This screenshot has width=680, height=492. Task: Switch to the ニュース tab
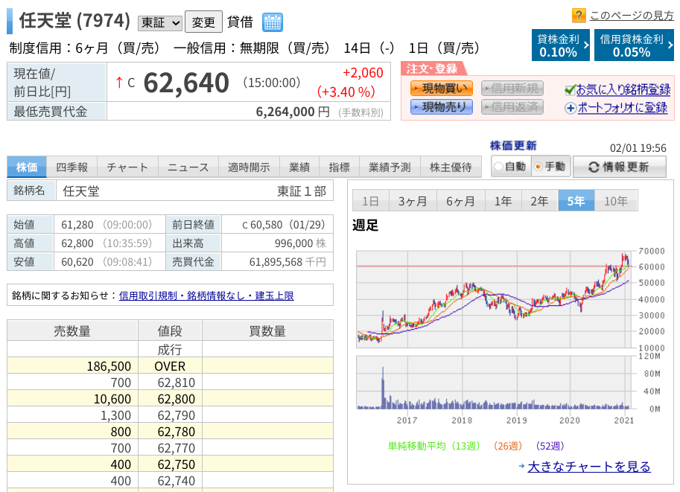tap(188, 167)
